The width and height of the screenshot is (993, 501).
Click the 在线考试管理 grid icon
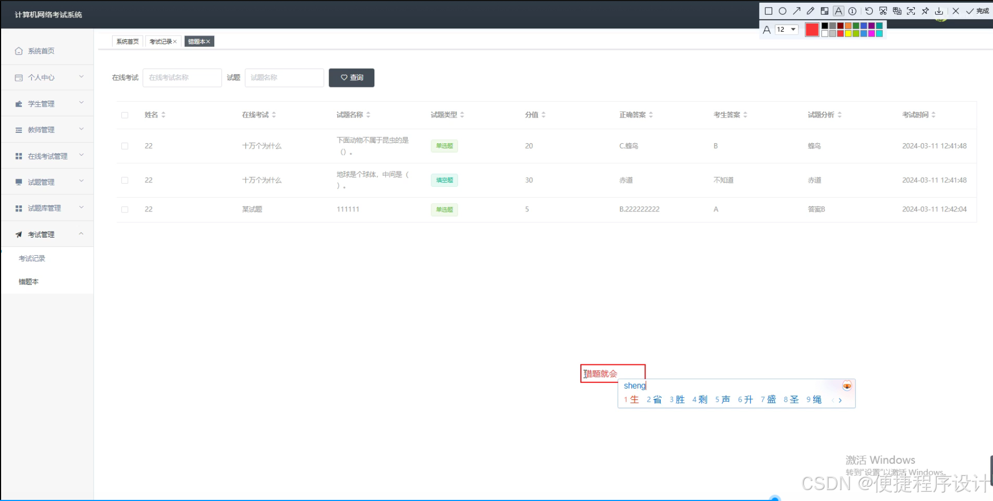point(19,156)
